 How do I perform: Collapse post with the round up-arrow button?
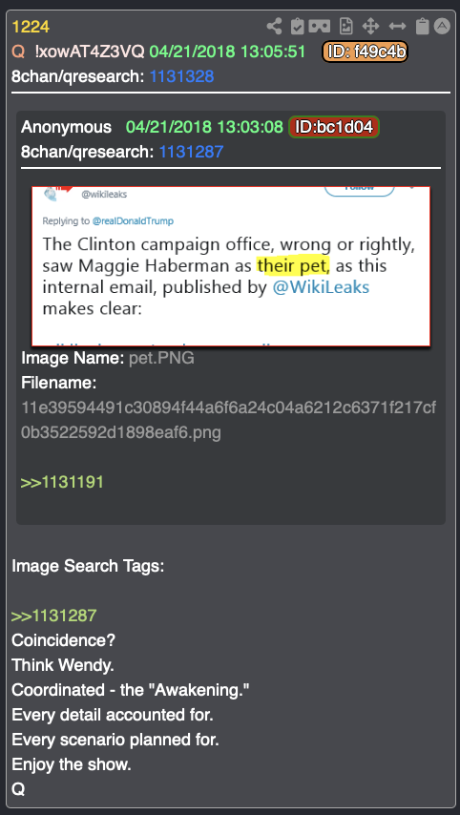coord(442,26)
